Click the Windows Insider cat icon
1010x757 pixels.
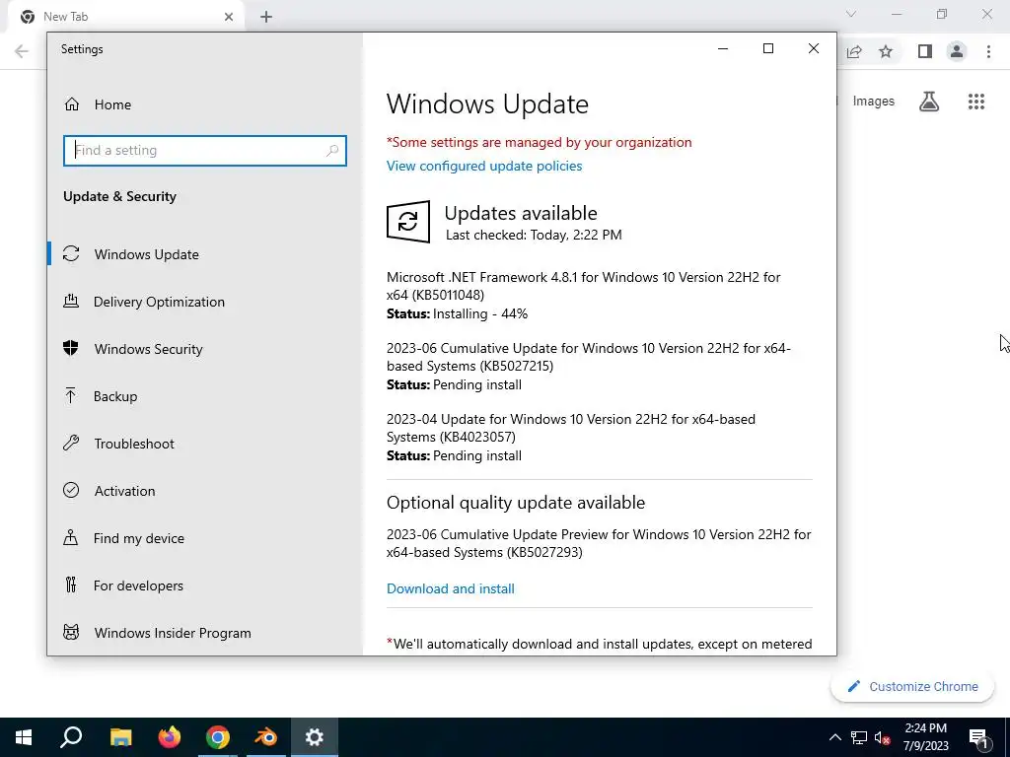pyautogui.click(x=71, y=632)
